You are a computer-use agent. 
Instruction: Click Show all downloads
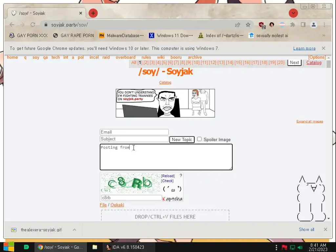coord(306,229)
